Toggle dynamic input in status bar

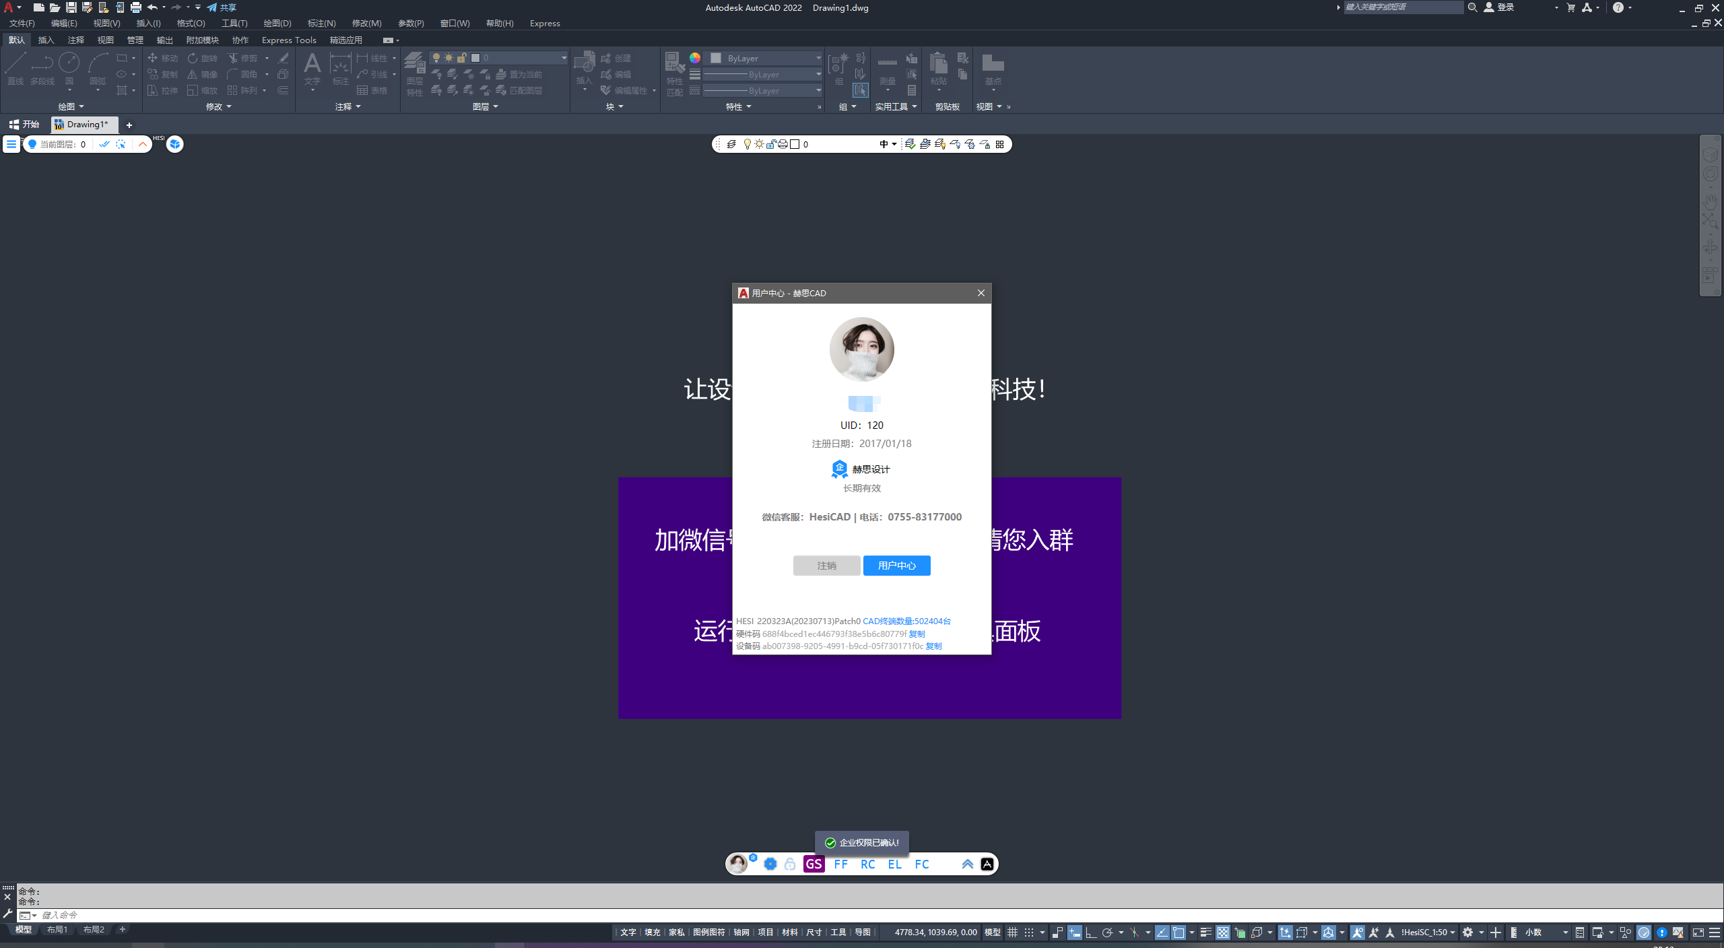[1074, 933]
